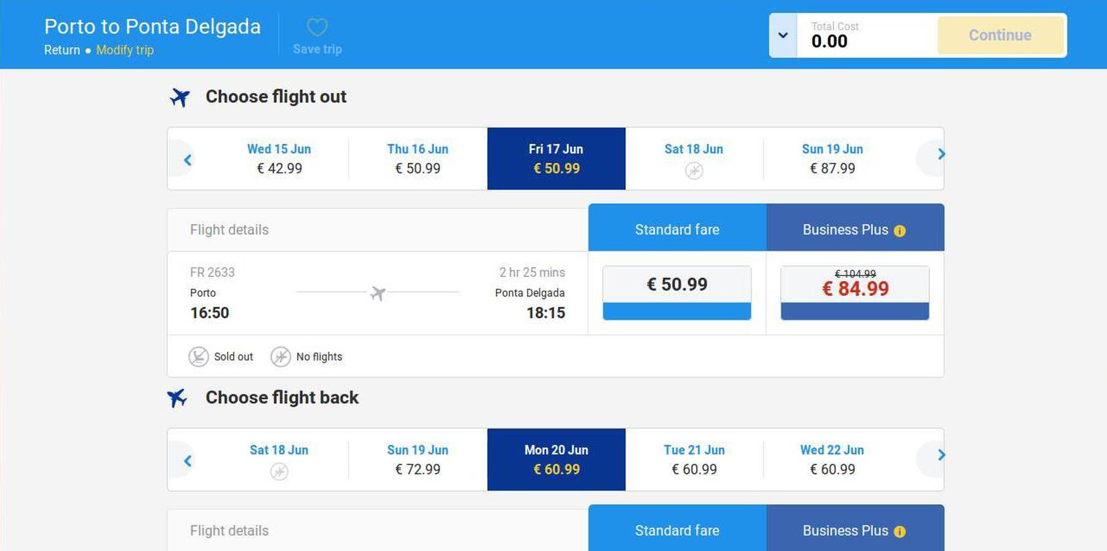
Task: Open the Modify trip link
Action: click(125, 50)
